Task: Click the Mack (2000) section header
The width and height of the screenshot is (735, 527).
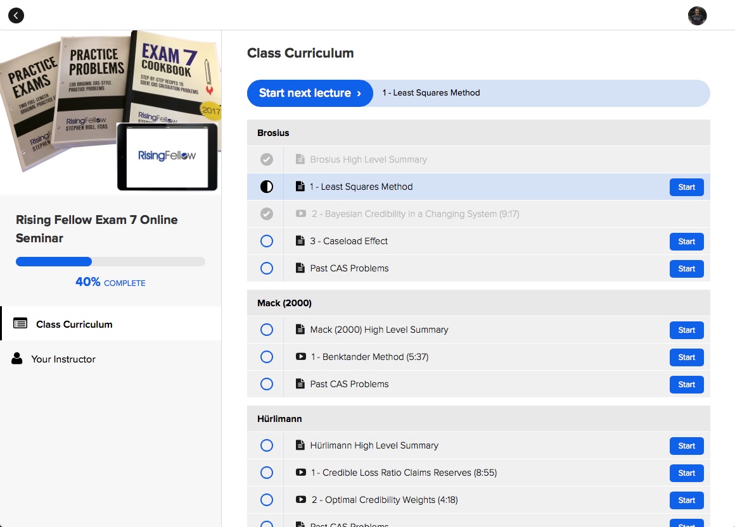Action: tap(478, 302)
